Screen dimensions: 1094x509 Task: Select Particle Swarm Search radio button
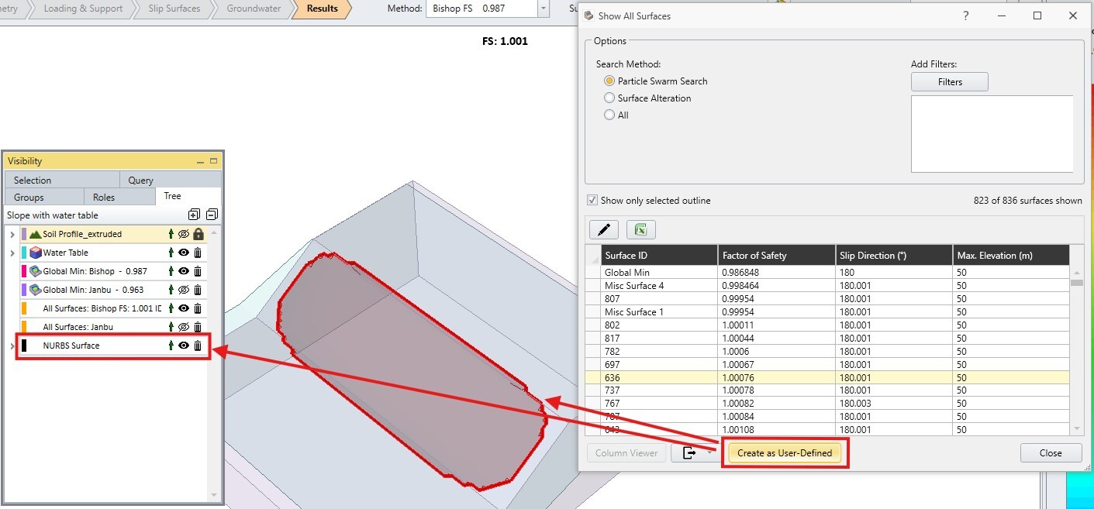point(609,81)
